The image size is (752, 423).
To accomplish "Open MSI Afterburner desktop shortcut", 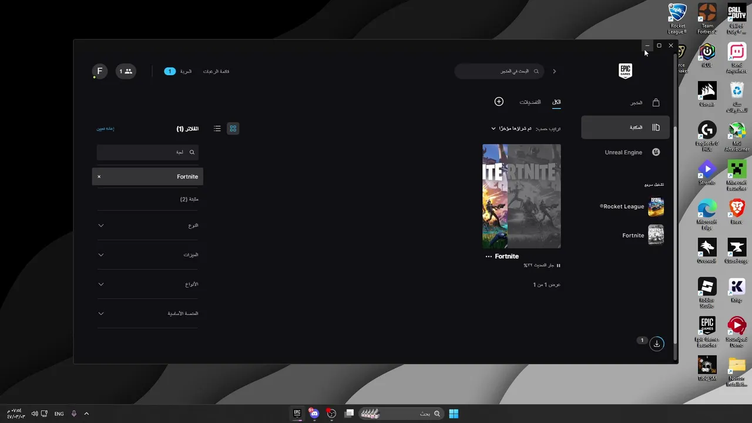I will tap(737, 136).
